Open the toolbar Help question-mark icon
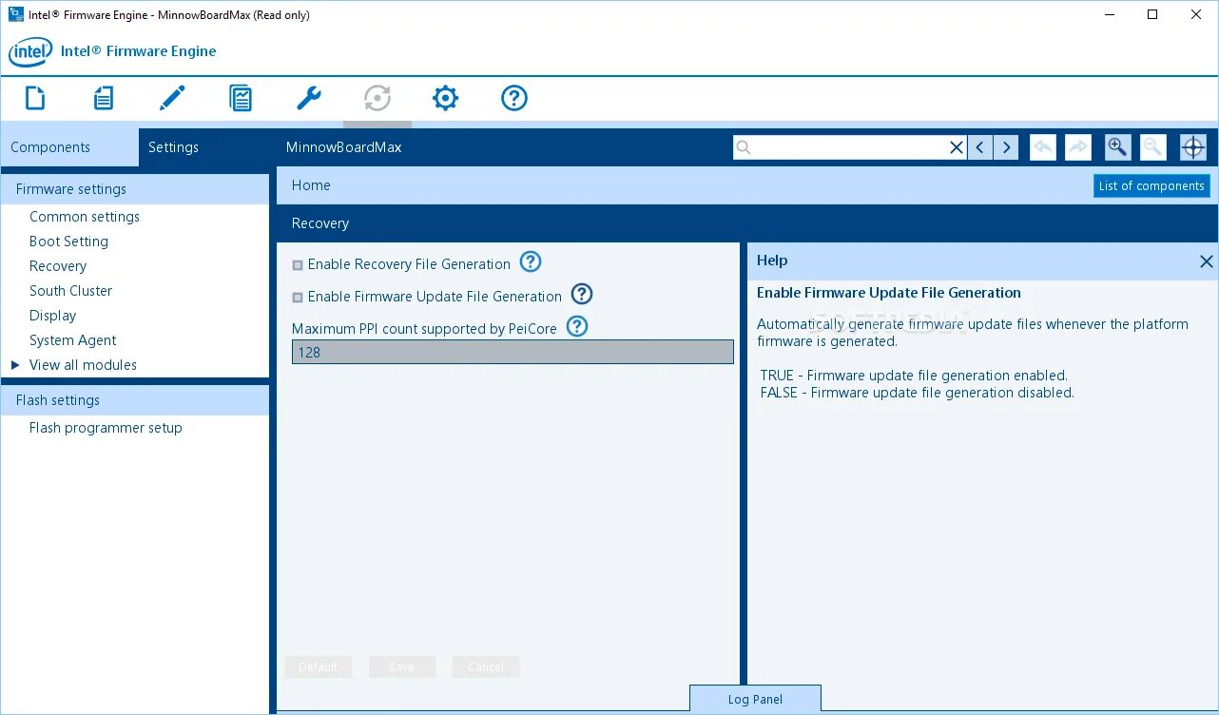 pos(514,98)
